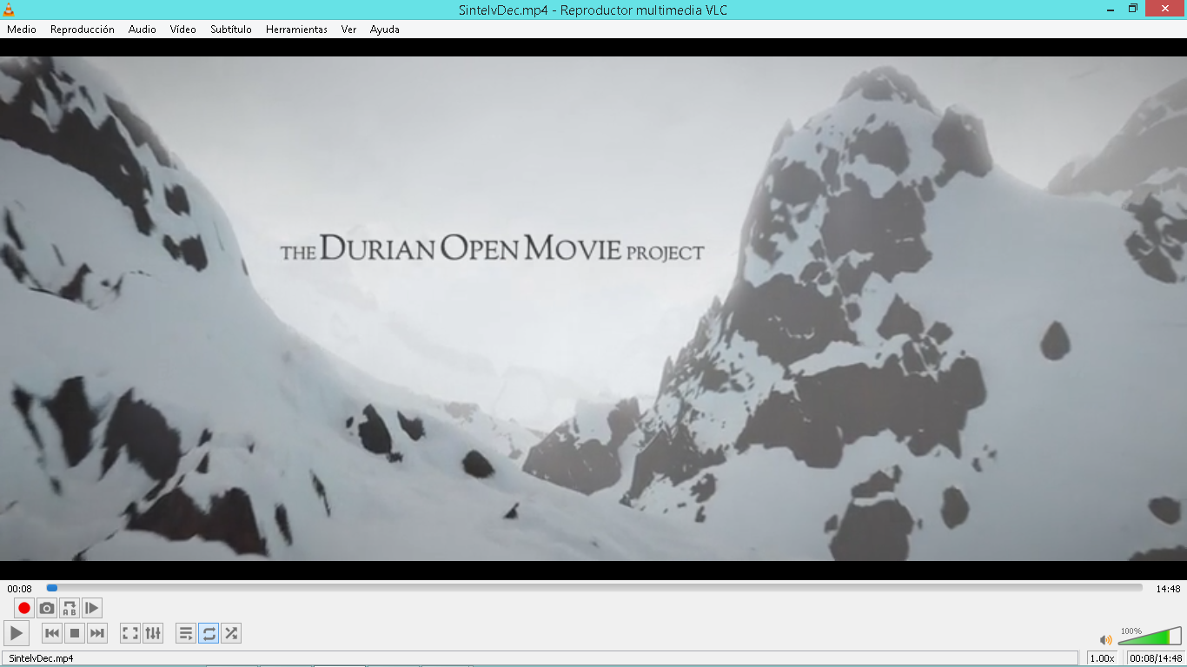1187x667 pixels.
Task: Go to previous media item
Action: 52,634
